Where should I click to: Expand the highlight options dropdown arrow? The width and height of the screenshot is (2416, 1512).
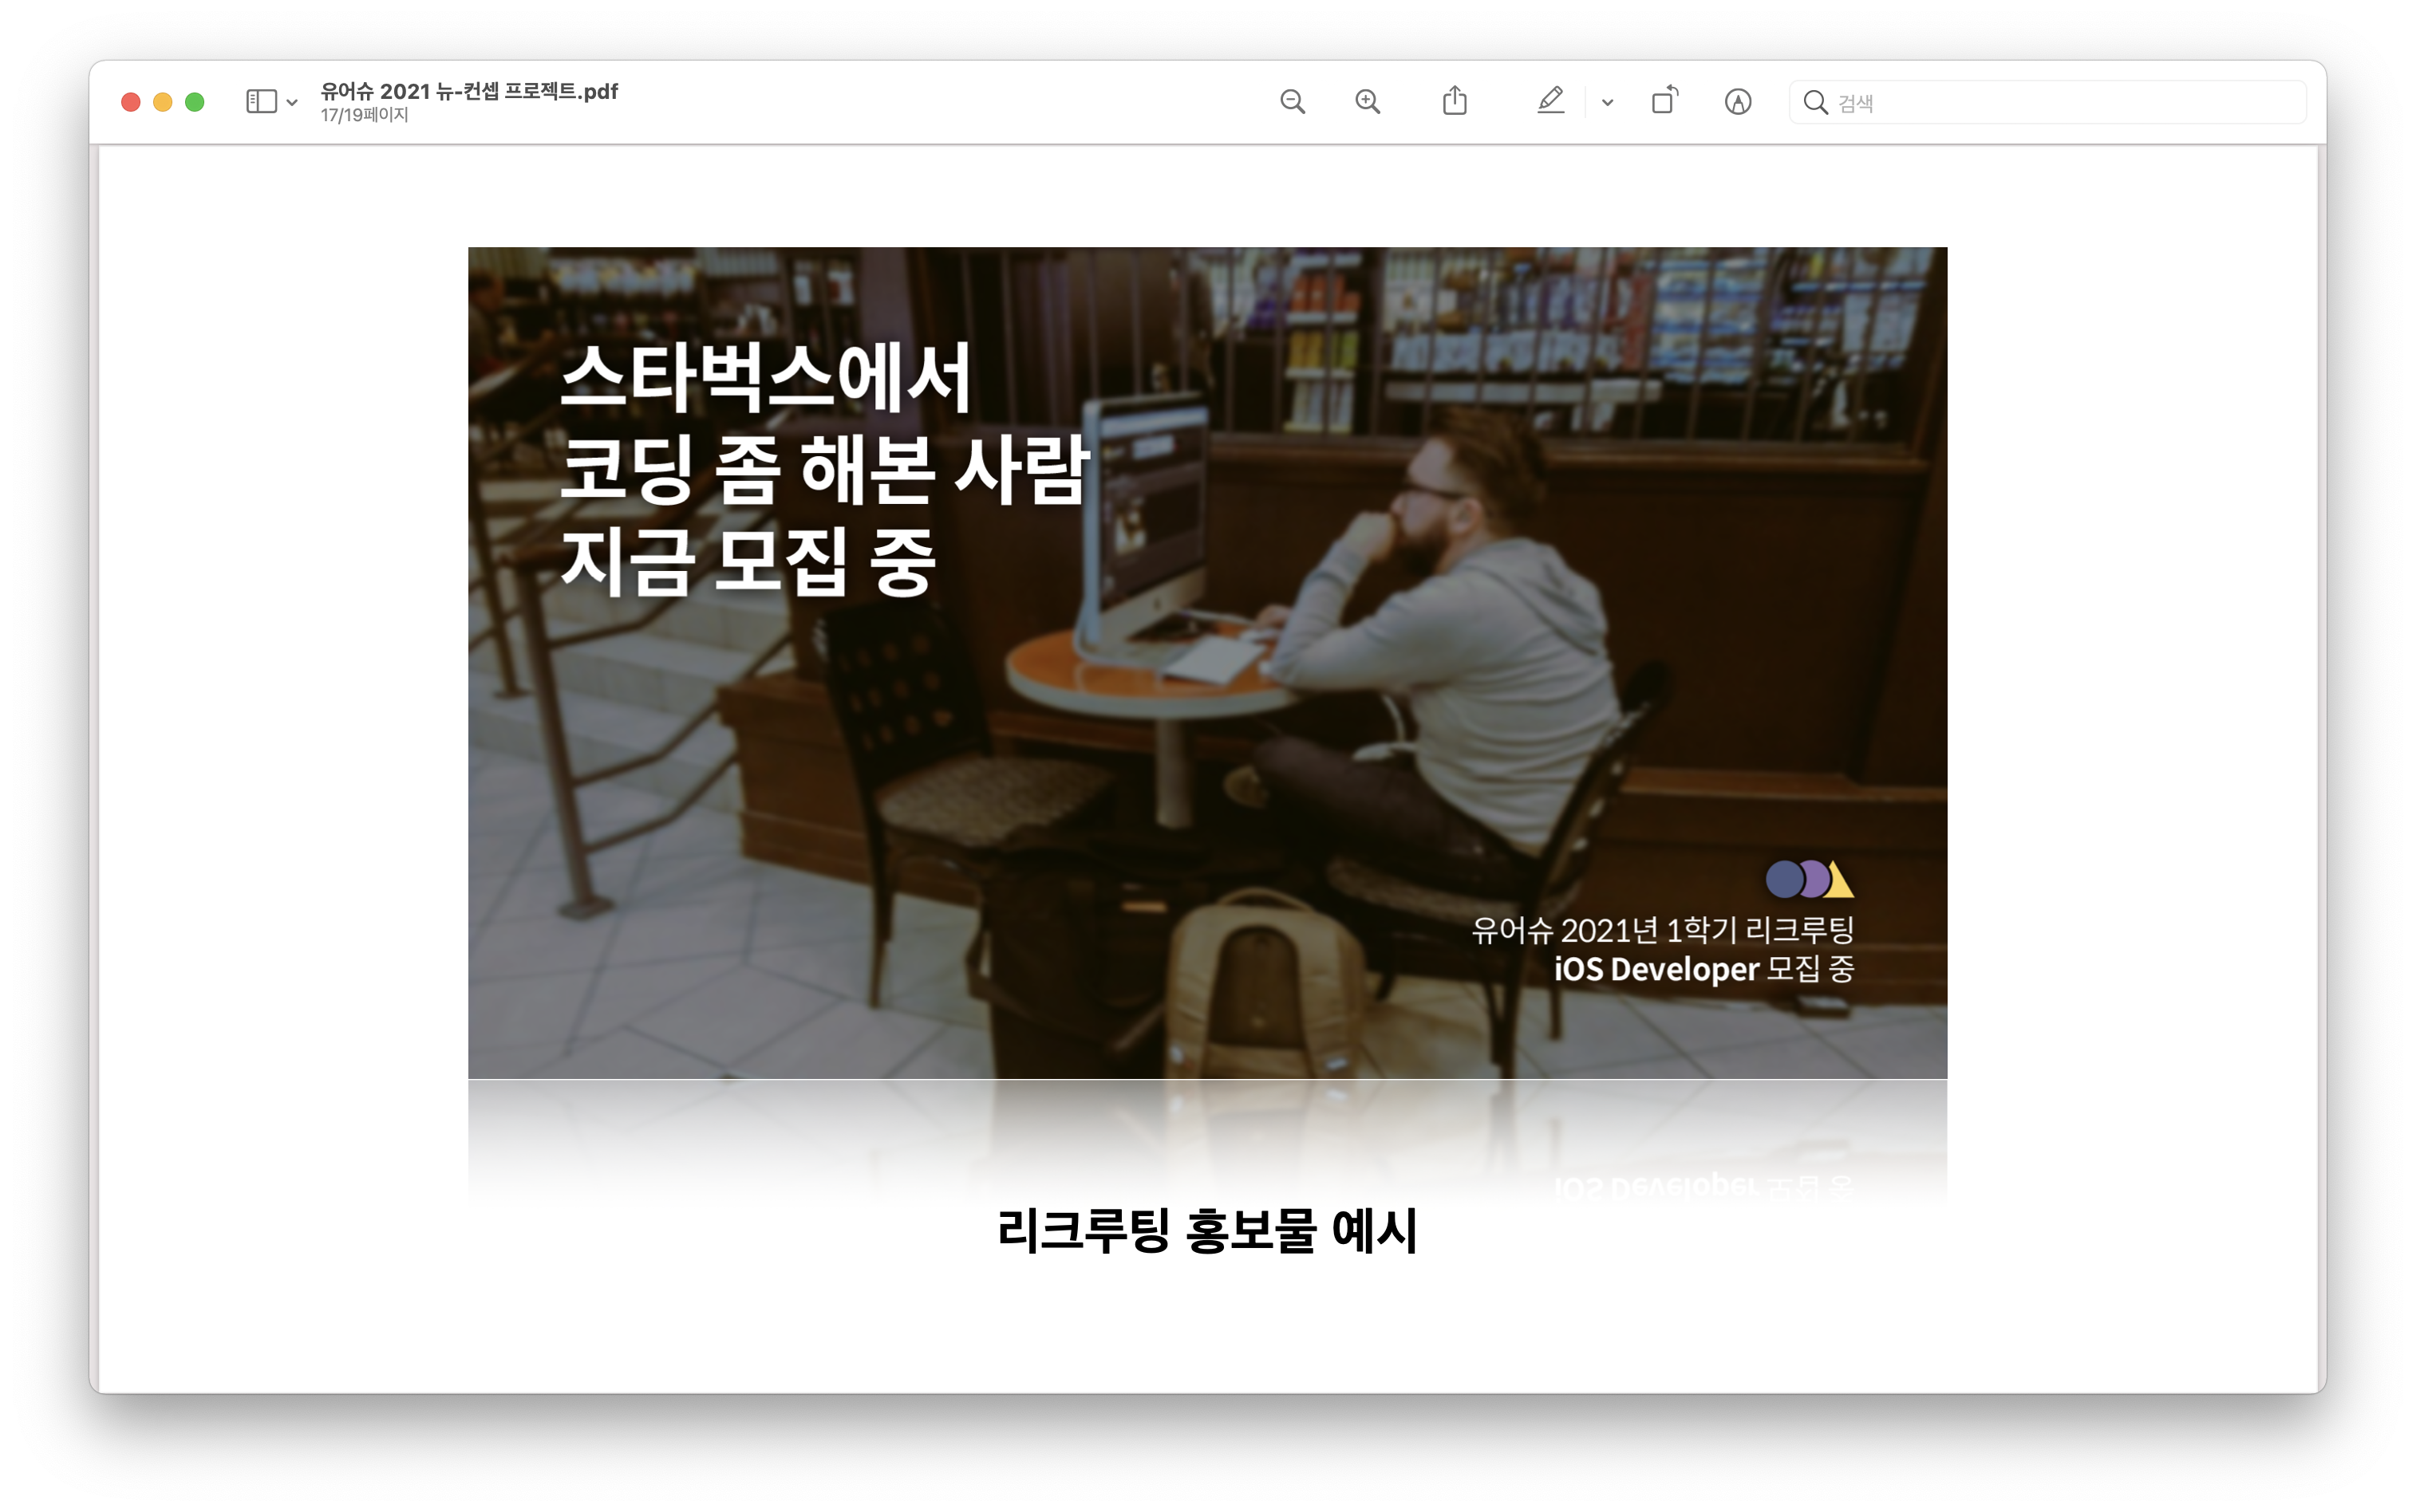pyautogui.click(x=1608, y=103)
